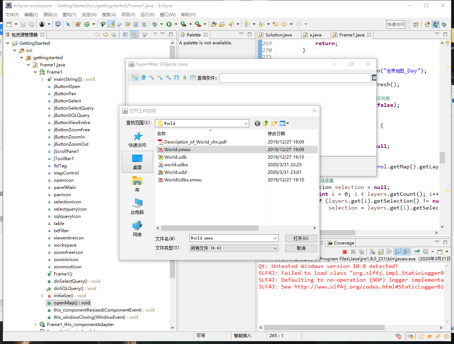Screen dimensions: 454x344
Task: Collapse the src folder node
Action: pyautogui.click(x=15, y=50)
